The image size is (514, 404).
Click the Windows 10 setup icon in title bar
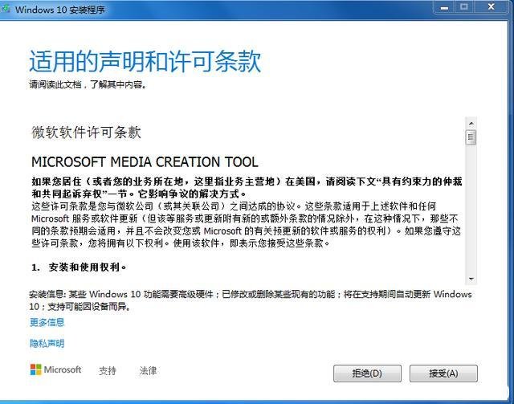click(8, 10)
